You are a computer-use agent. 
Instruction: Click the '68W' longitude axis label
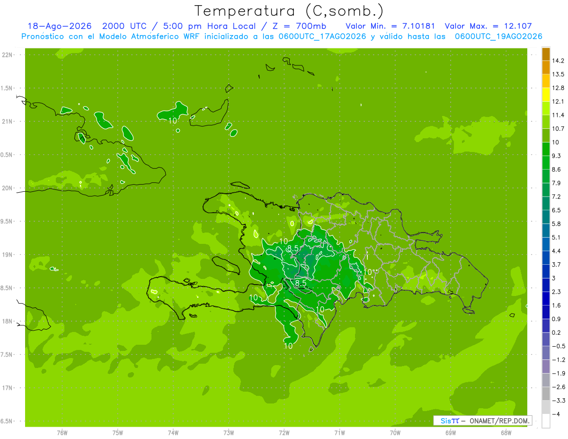point(506,433)
